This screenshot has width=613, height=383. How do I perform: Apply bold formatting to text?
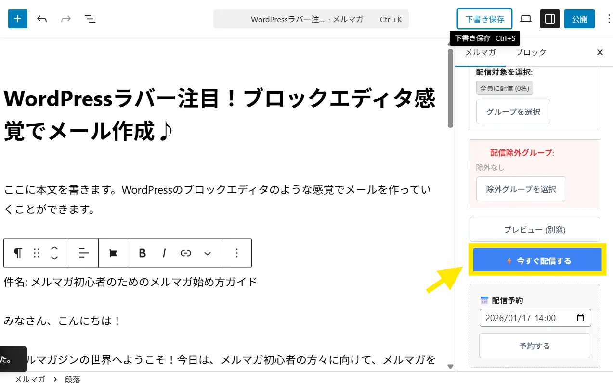click(x=142, y=253)
